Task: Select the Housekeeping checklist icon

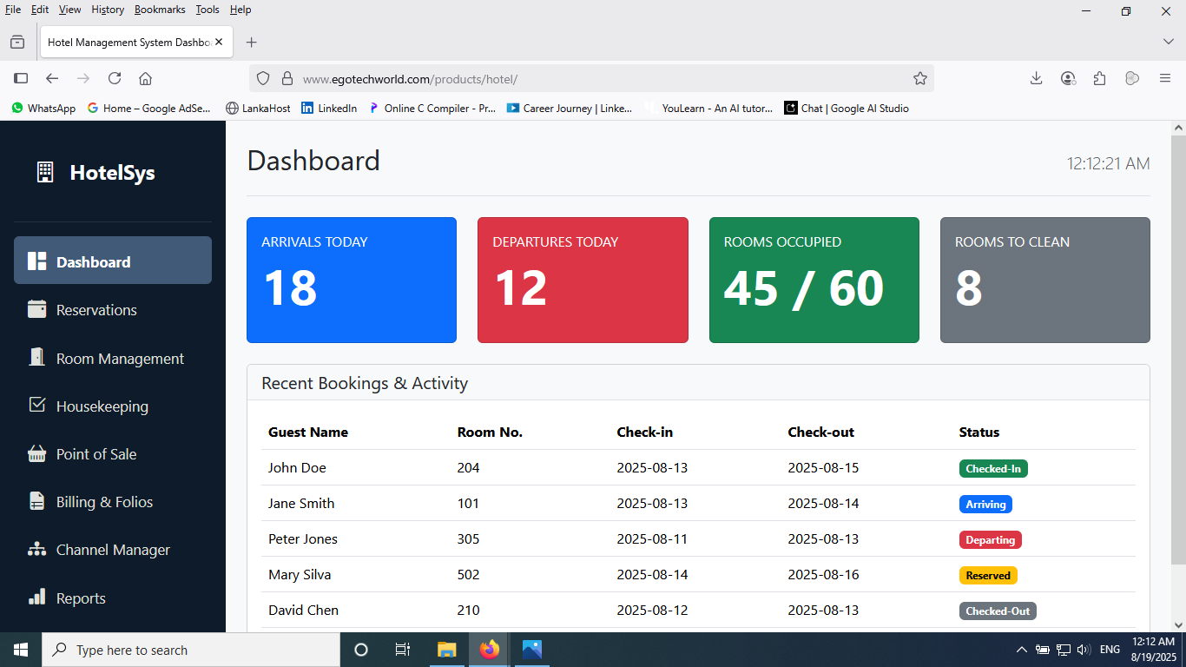Action: tap(36, 406)
